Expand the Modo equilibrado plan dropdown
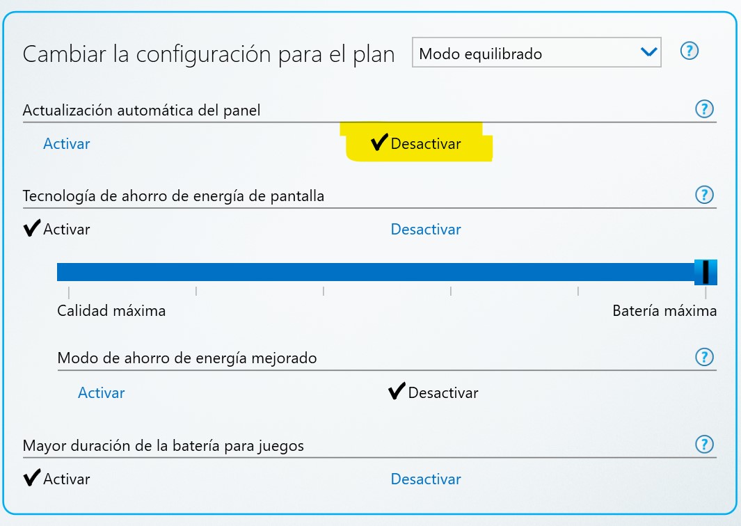 pos(536,52)
